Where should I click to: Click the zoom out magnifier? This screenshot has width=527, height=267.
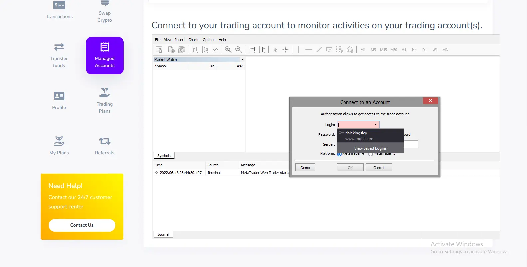(x=238, y=50)
